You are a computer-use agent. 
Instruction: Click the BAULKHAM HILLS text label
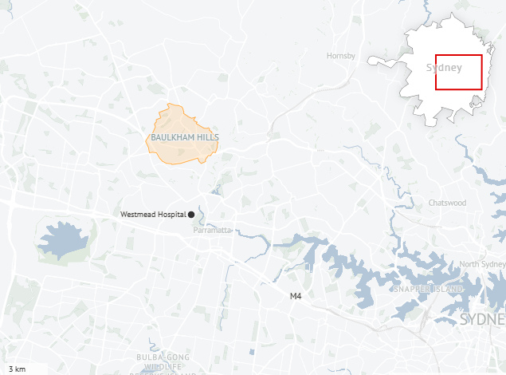pyautogui.click(x=185, y=137)
